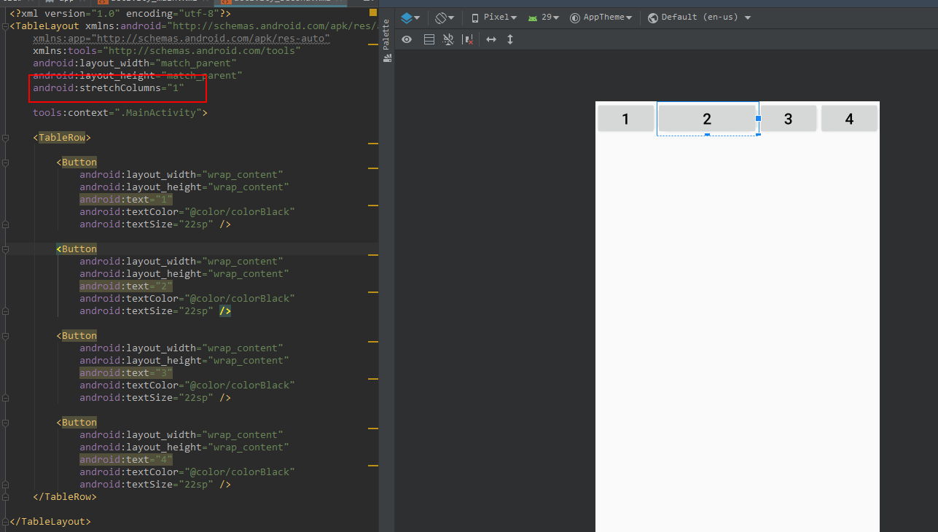Select button 1 in the layout preview

[x=625, y=119]
